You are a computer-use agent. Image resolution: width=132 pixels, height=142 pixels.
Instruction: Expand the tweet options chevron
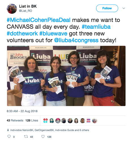[124, 8]
